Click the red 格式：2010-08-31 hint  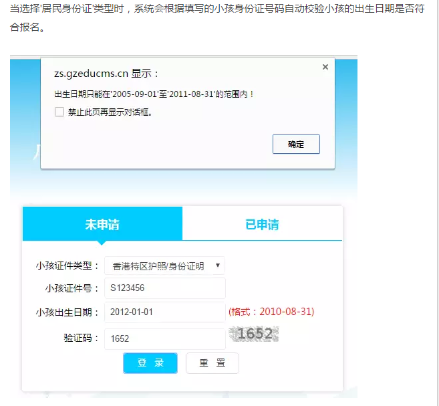(x=271, y=312)
